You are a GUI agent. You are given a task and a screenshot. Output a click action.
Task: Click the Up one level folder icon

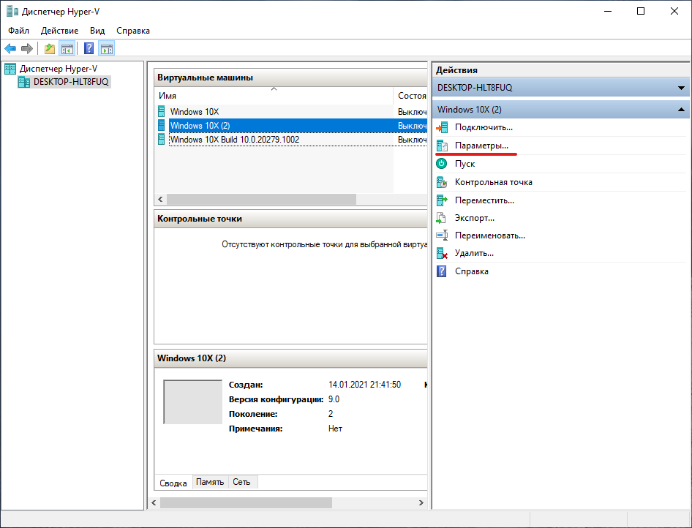pyautogui.click(x=50, y=48)
